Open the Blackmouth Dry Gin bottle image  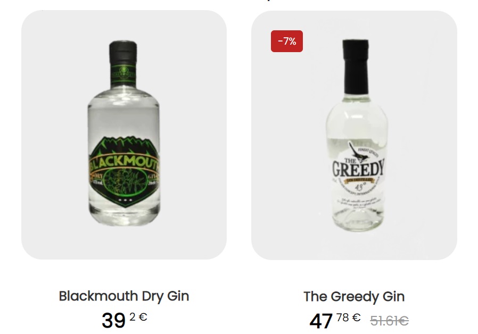(x=124, y=133)
